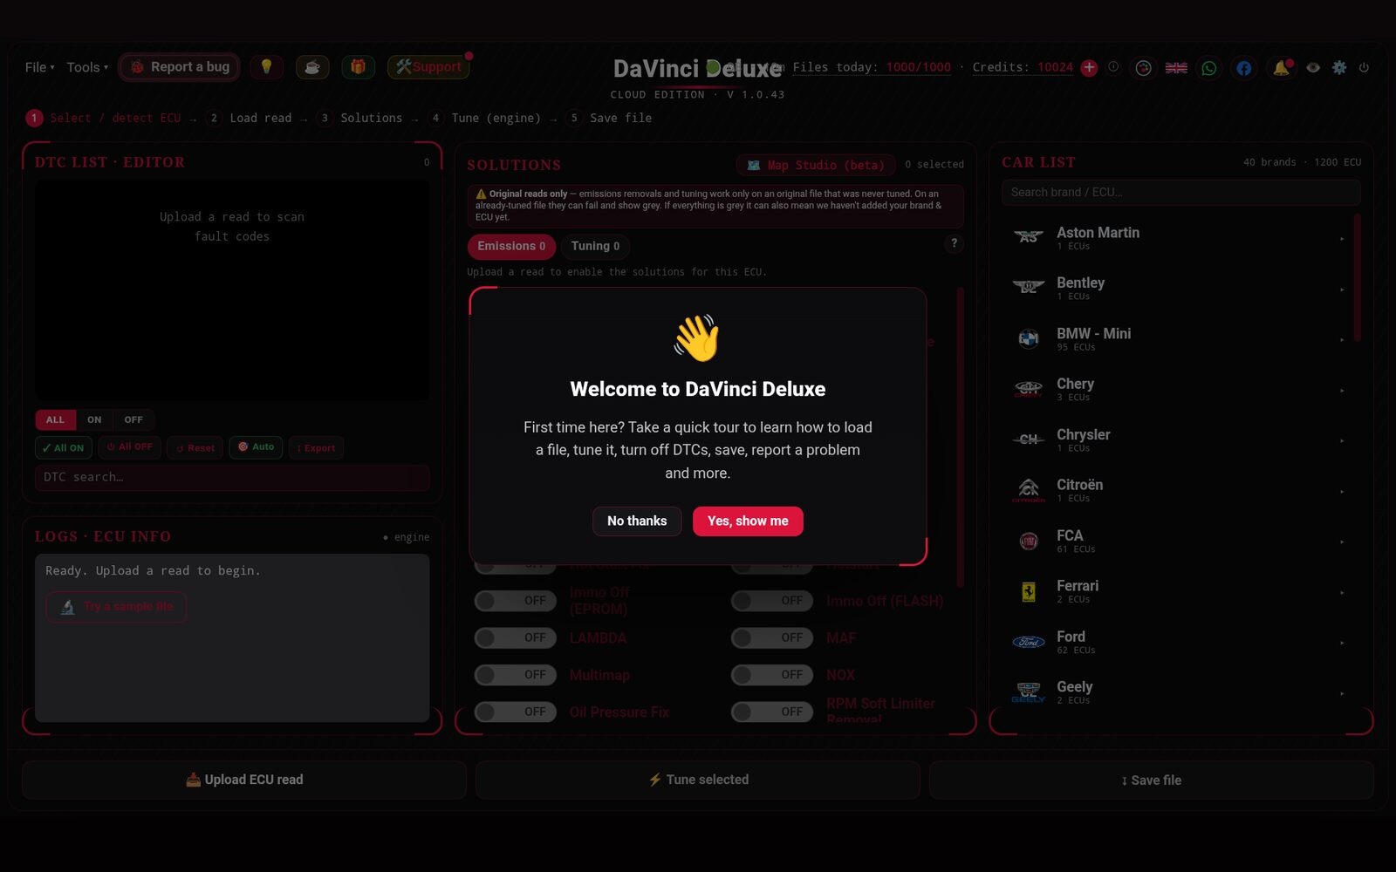Click the Report a bug button
Screen dimensions: 1396x872
pyautogui.click(x=180, y=67)
